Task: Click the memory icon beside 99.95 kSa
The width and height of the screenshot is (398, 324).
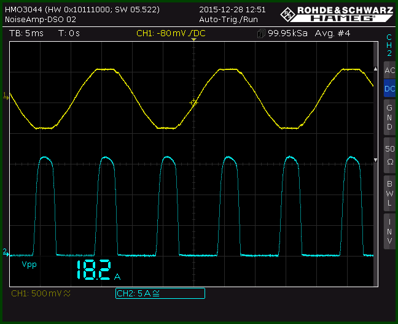Action: tap(261, 34)
